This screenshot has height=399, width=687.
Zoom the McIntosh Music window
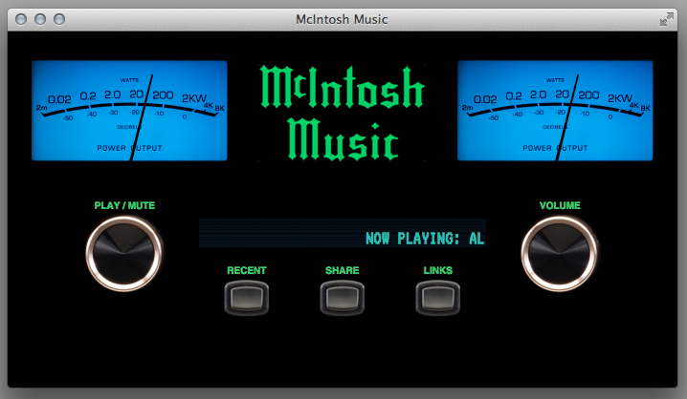[x=59, y=19]
